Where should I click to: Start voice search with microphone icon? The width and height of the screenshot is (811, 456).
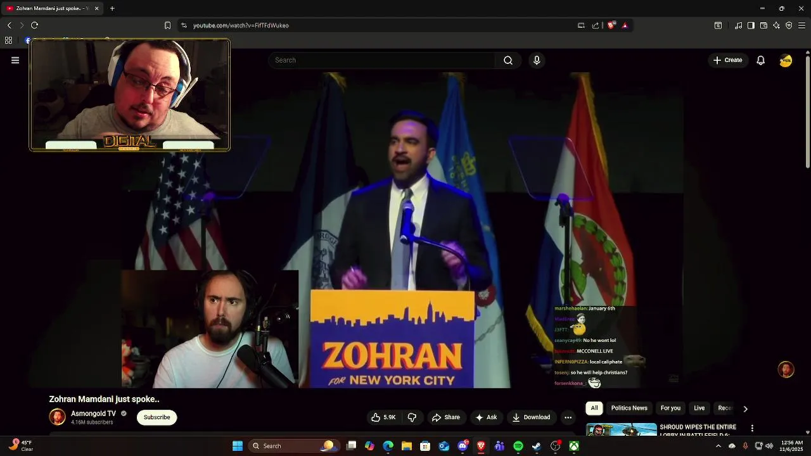tap(537, 60)
